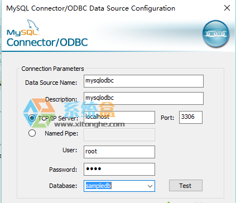Open the Database dropdown arrow
Image resolution: width=236 pixels, height=203 pixels.
pos(150,186)
